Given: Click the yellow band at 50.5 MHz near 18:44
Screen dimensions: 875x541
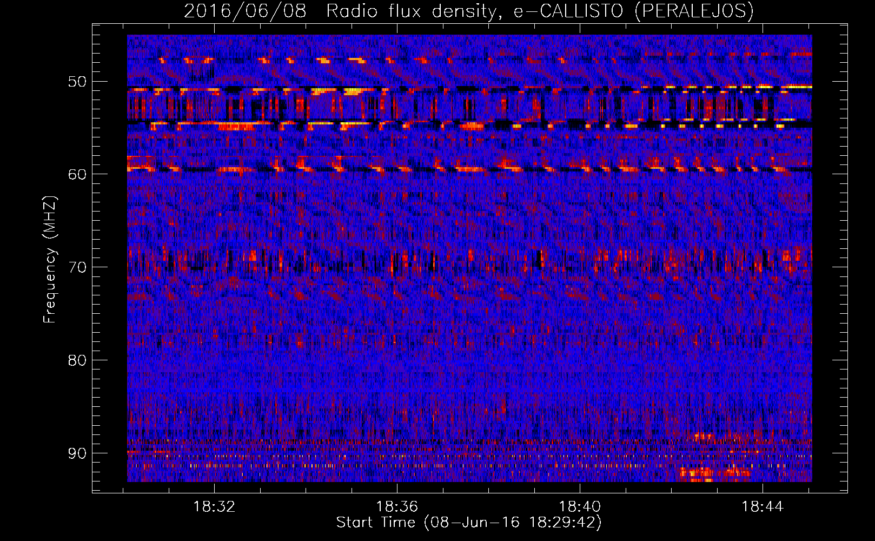Looking at the screenshot, I should point(784,87).
